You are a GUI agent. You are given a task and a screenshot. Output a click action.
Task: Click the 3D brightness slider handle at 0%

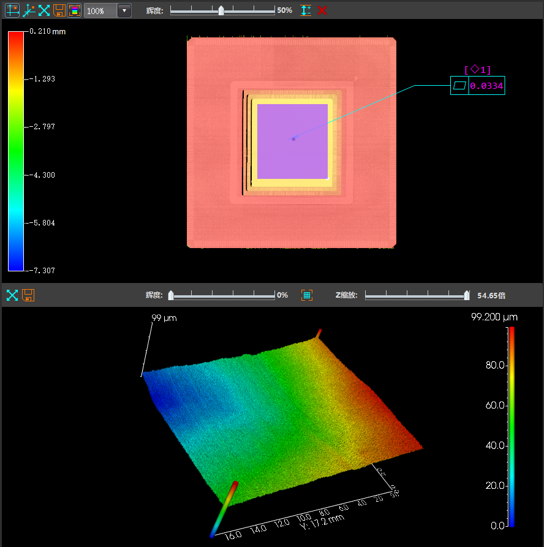171,295
